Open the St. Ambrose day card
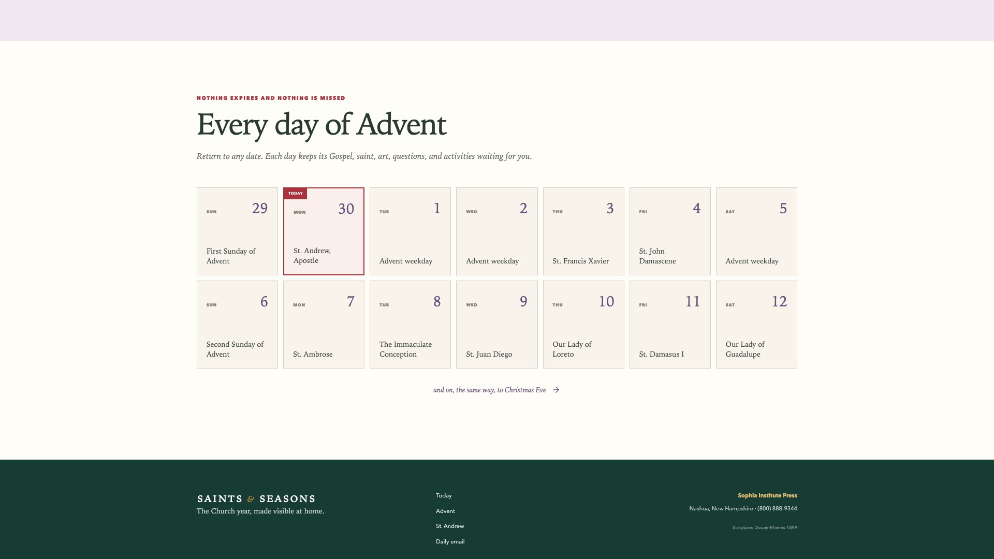Image resolution: width=994 pixels, height=559 pixels. tap(324, 325)
